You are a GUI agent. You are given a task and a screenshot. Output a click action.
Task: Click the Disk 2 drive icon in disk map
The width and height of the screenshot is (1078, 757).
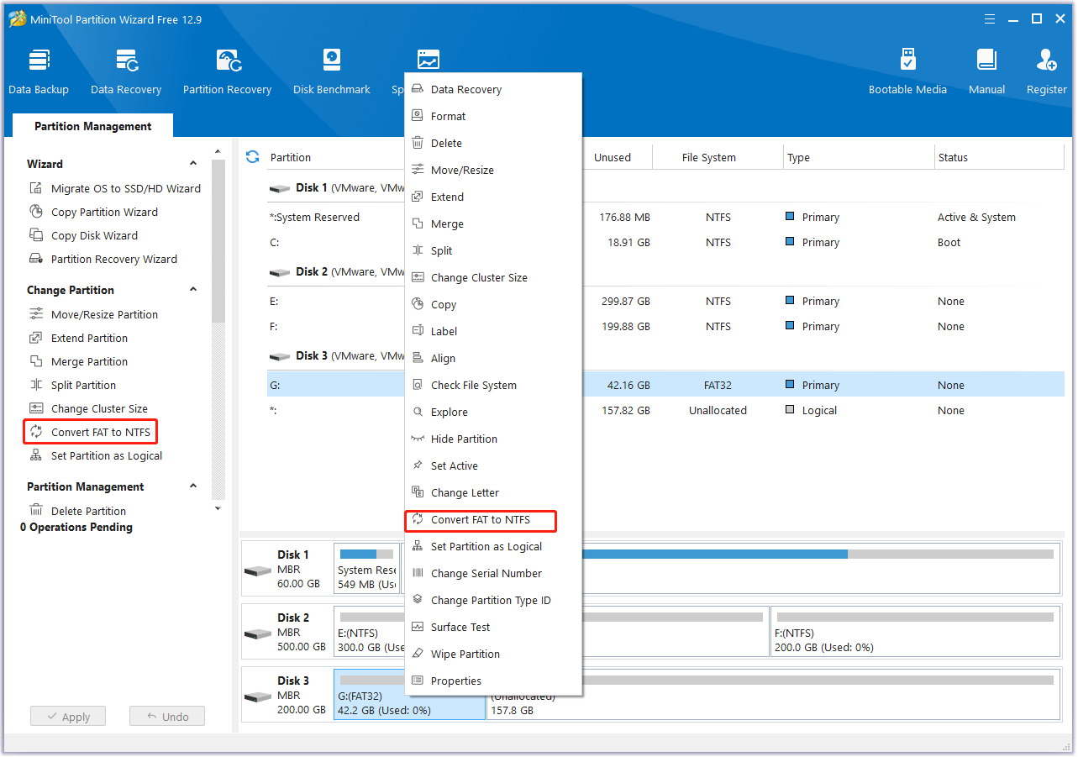[258, 633]
